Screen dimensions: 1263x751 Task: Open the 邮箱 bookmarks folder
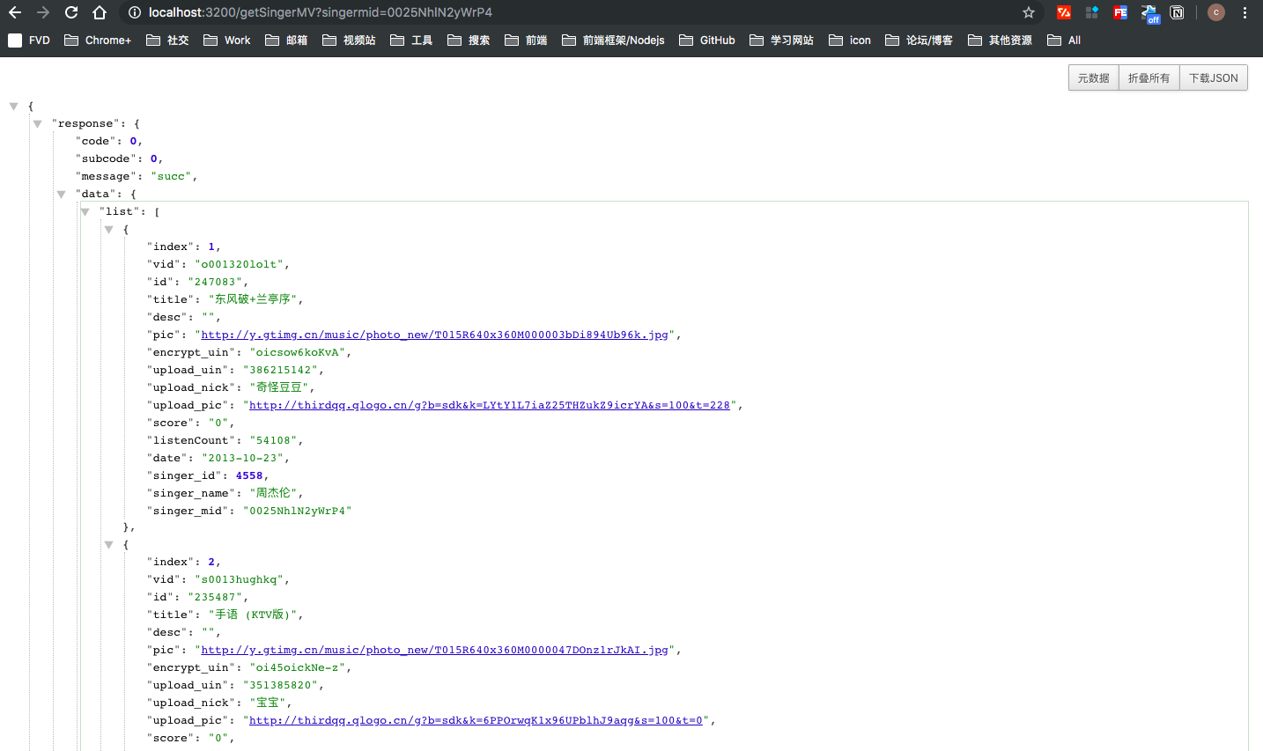click(286, 40)
